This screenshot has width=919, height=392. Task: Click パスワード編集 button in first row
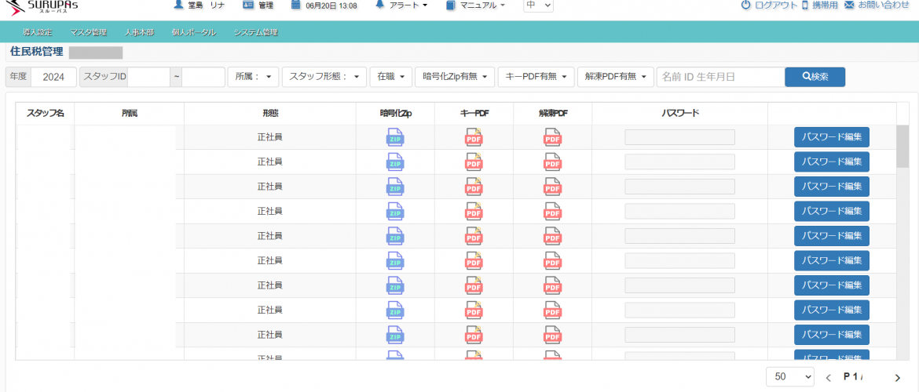pos(831,137)
